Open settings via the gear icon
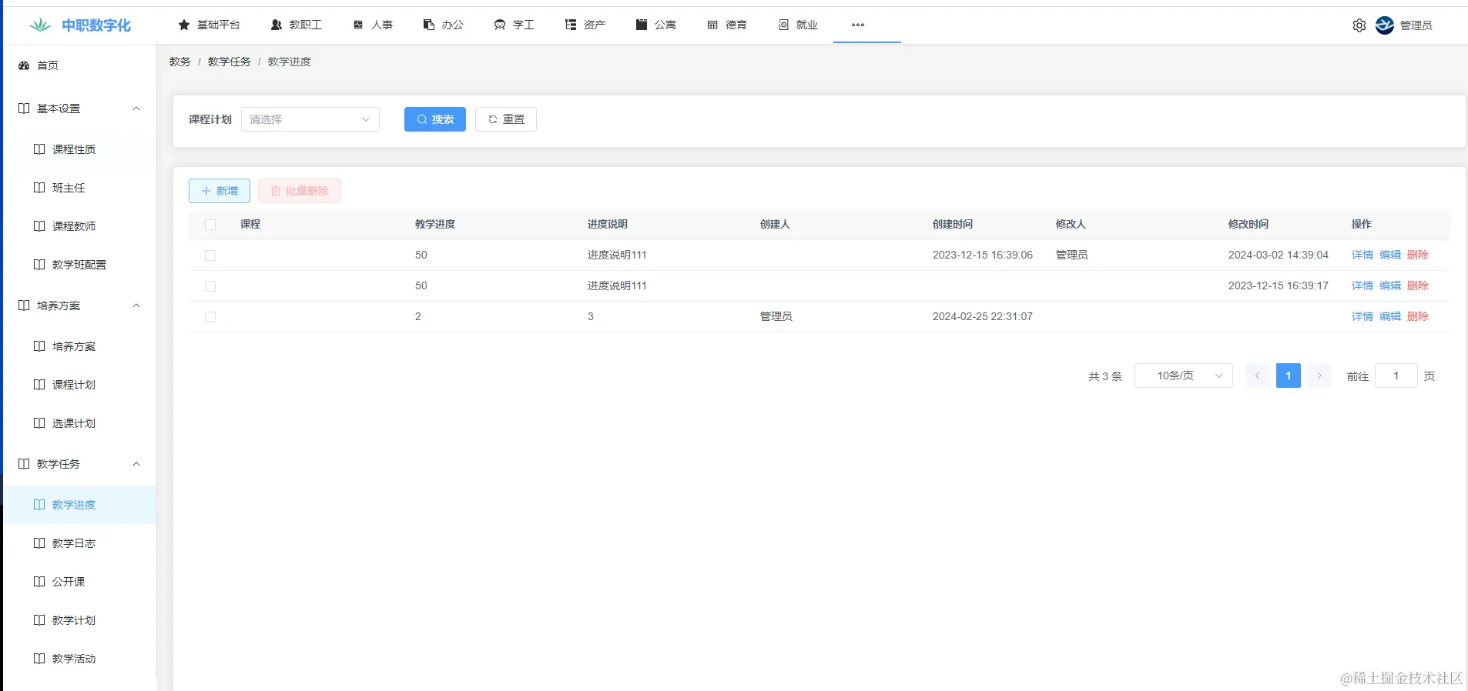 (1359, 25)
